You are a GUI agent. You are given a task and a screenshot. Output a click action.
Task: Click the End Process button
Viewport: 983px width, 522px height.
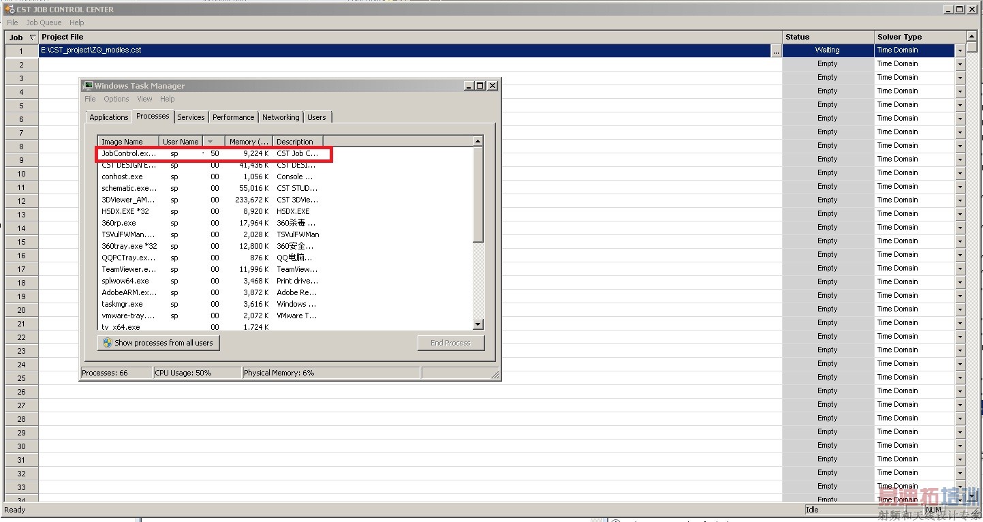pyautogui.click(x=450, y=343)
